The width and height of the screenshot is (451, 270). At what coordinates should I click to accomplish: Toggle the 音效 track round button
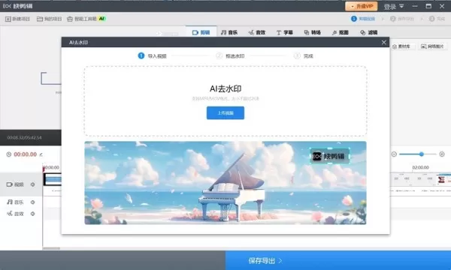click(32, 214)
